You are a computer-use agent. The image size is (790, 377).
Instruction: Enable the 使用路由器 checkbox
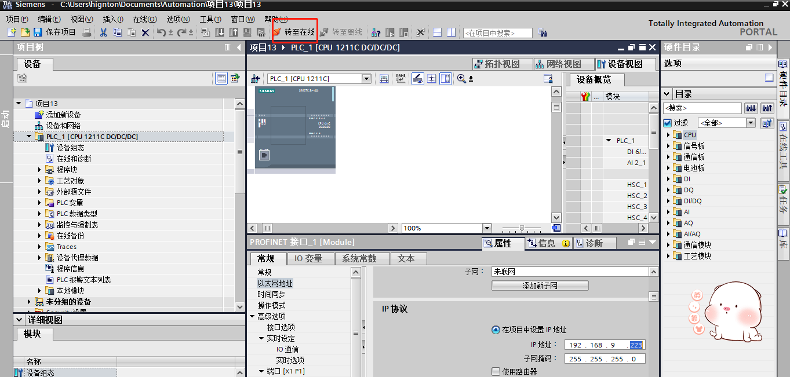[496, 372]
